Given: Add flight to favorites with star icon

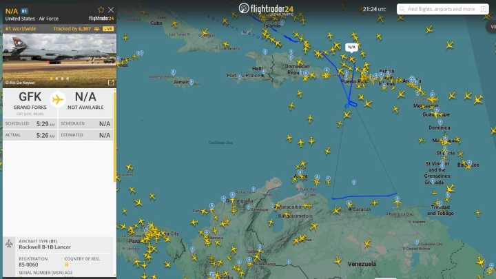Looking at the screenshot, I should [101, 10].
